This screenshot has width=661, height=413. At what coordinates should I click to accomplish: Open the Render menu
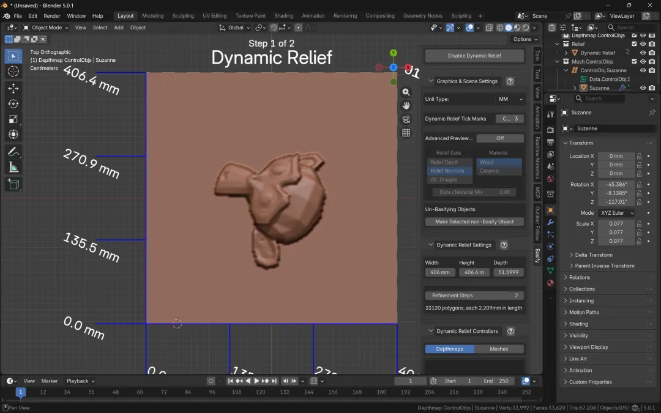click(52, 16)
